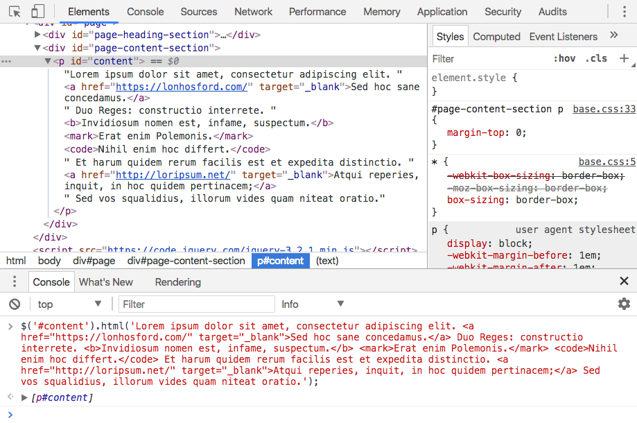Select html in the breadcrumb bar
The width and height of the screenshot is (637, 423).
16,261
